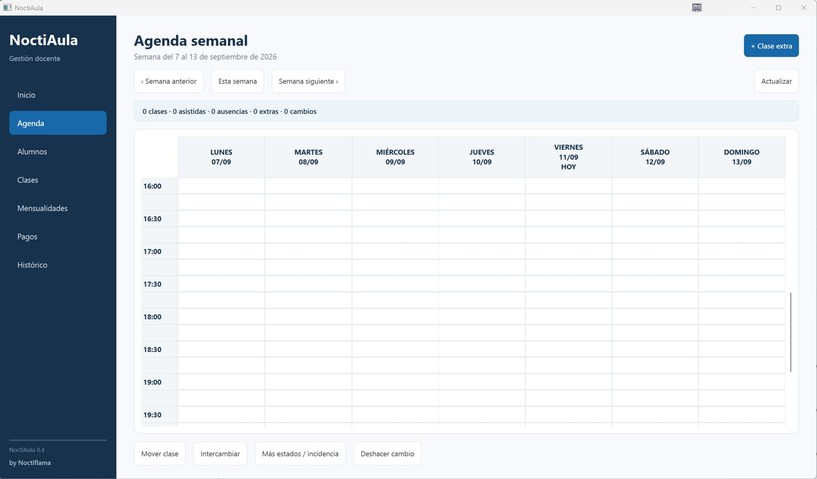Click the 17:00 time label
Screen dimensions: 817x479
152,251
